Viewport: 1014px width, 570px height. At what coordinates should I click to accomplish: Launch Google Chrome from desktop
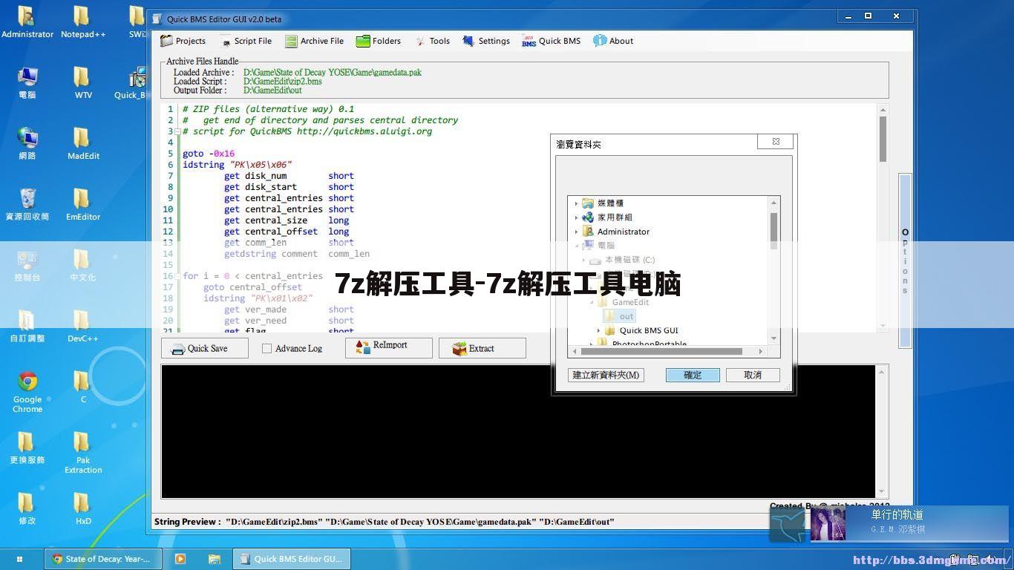click(x=27, y=392)
